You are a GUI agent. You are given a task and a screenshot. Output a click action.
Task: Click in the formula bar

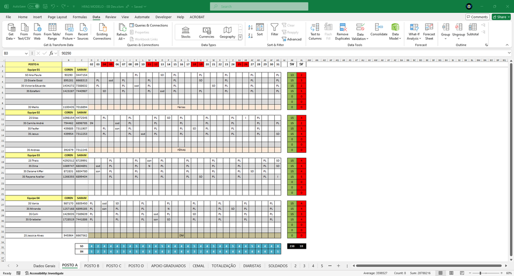[x=282, y=53]
